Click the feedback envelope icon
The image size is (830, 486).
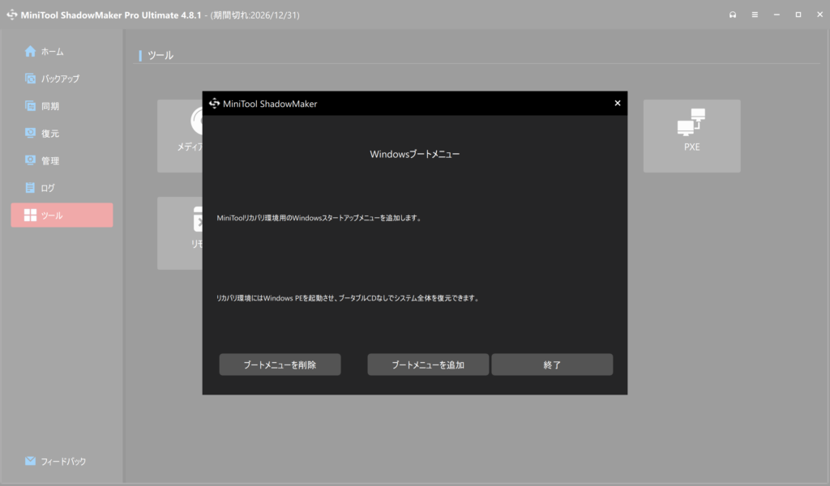pos(30,461)
